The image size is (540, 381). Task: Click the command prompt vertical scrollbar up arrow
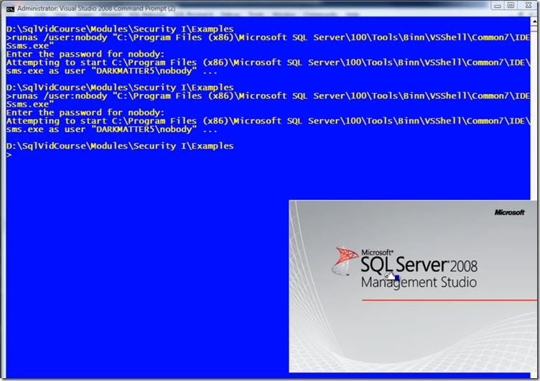[x=534, y=22]
